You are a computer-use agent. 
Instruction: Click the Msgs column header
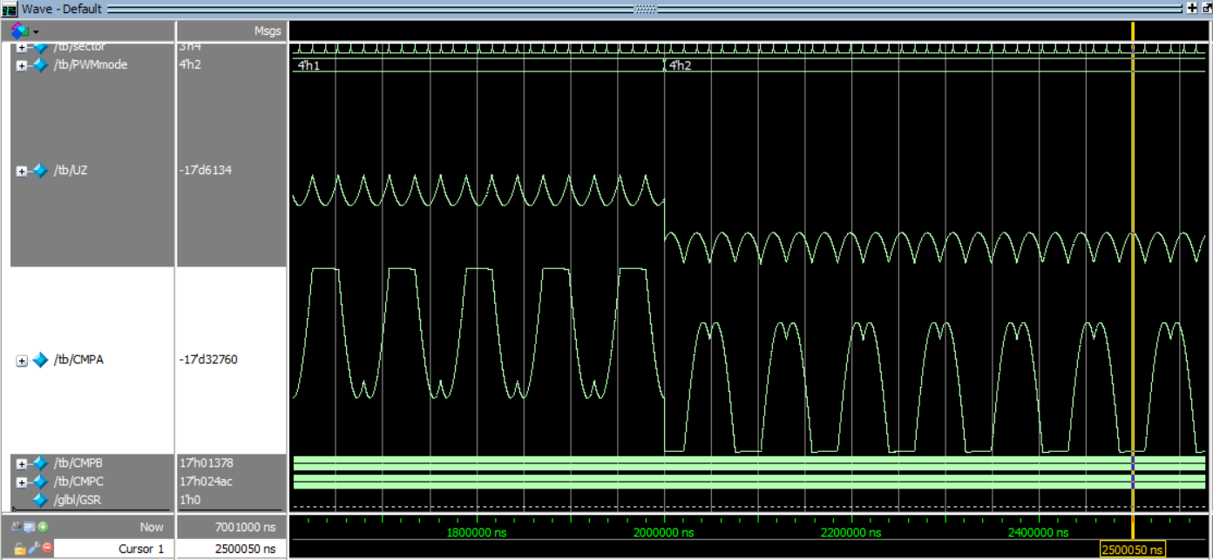(268, 31)
